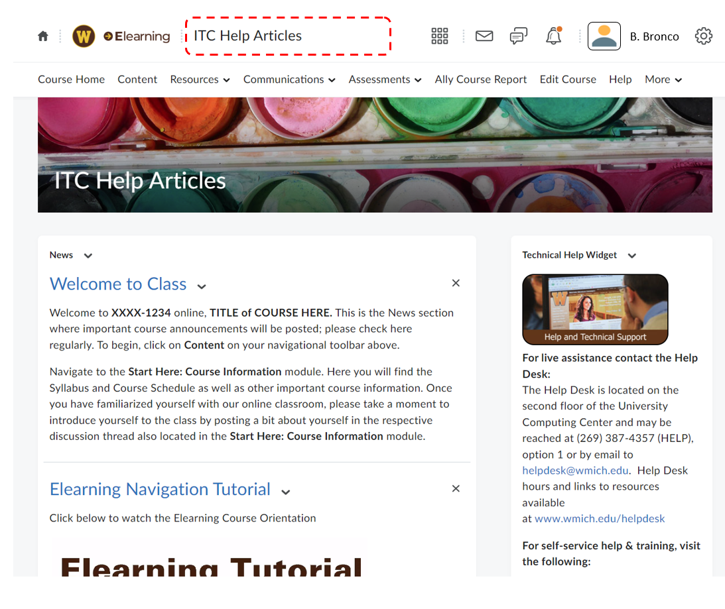Open the Elearning logo link
725x609 pixels.
136,36
